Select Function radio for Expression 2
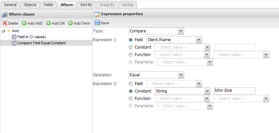279x133 pixels. pyautogui.click(x=131, y=99)
